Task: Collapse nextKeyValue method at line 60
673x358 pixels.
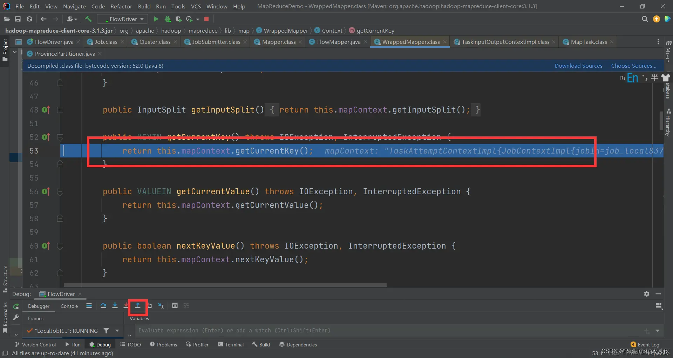Action: [x=60, y=246]
